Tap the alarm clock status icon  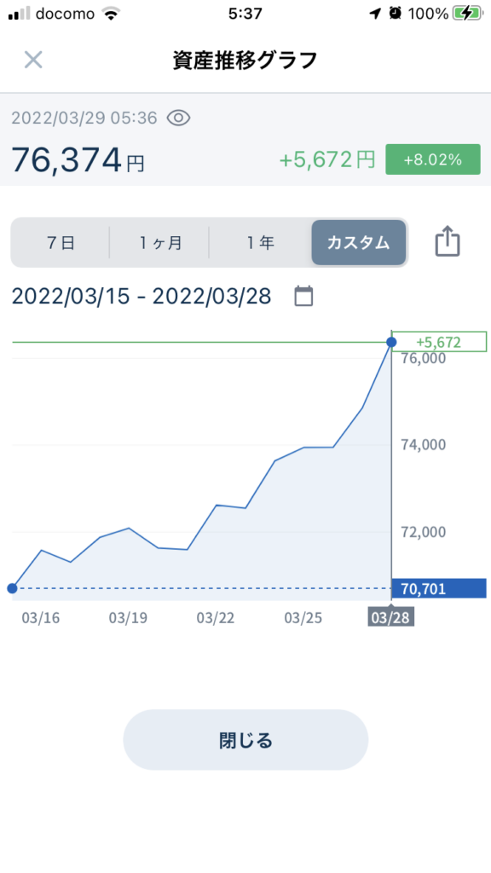[396, 14]
